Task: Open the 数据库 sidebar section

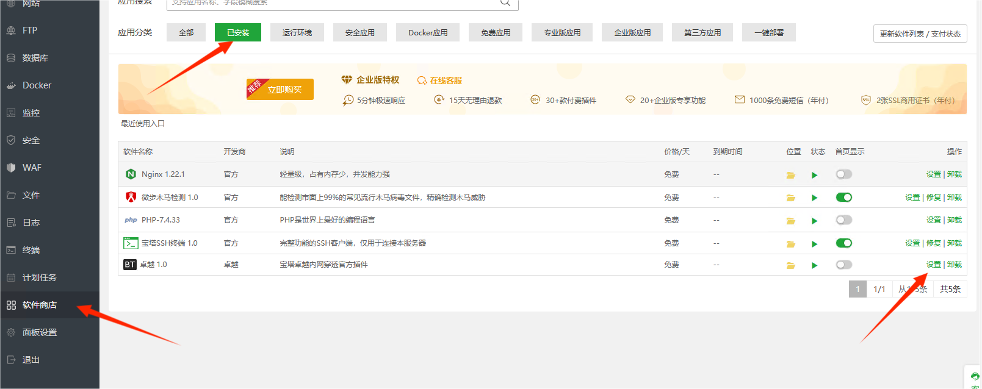Action: coord(49,58)
